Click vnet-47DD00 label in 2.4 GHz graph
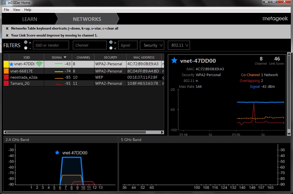 click(75, 153)
